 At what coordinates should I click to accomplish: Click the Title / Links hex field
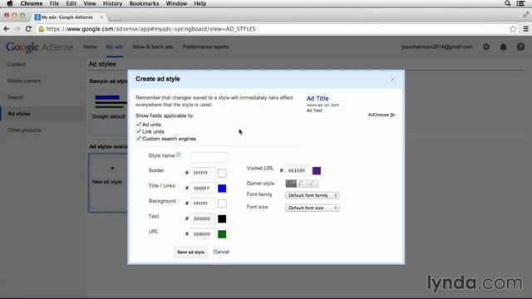pos(203,189)
